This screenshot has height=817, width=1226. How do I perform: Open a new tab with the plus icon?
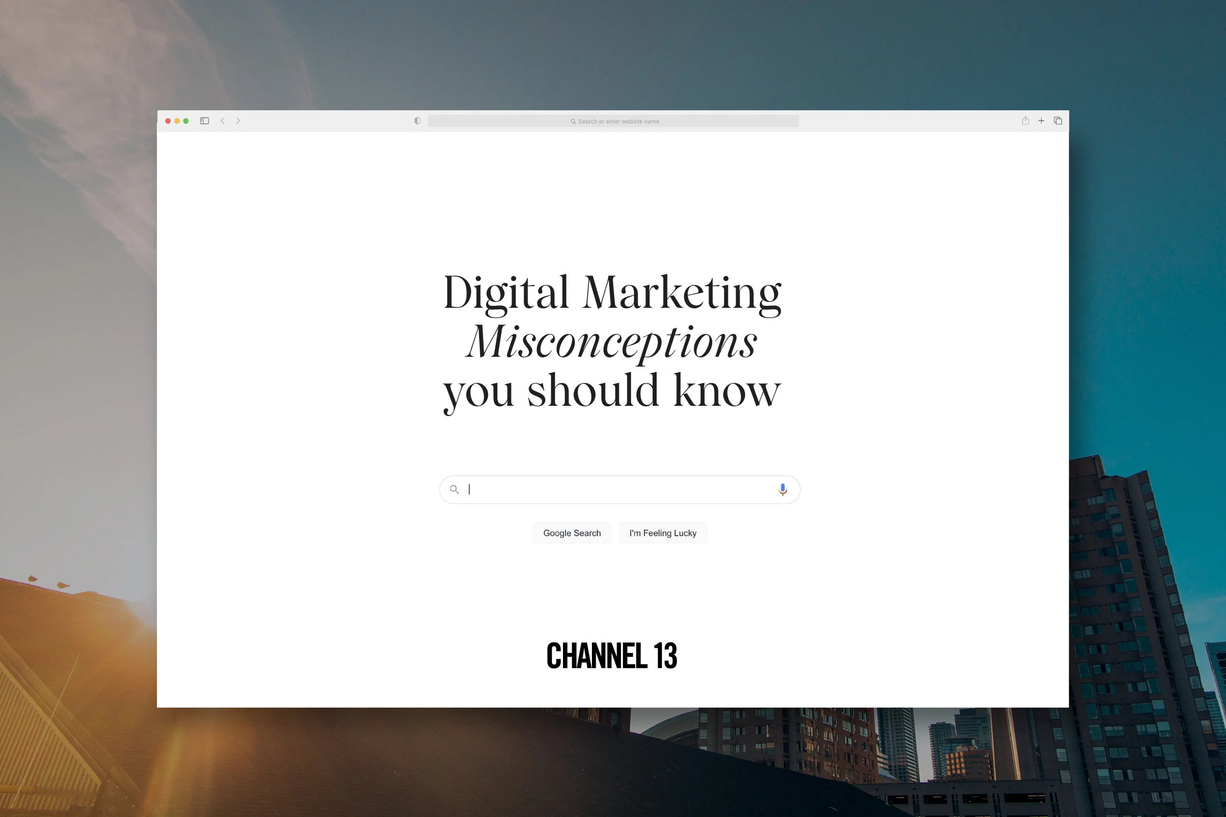pyautogui.click(x=1042, y=121)
